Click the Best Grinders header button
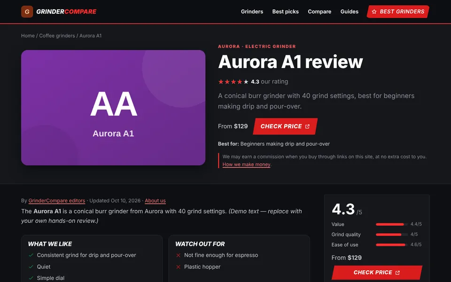This screenshot has height=282, width=451. click(x=398, y=12)
